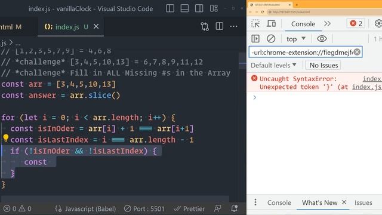
Task: Open Default levels dropdown
Action: pyautogui.click(x=273, y=65)
